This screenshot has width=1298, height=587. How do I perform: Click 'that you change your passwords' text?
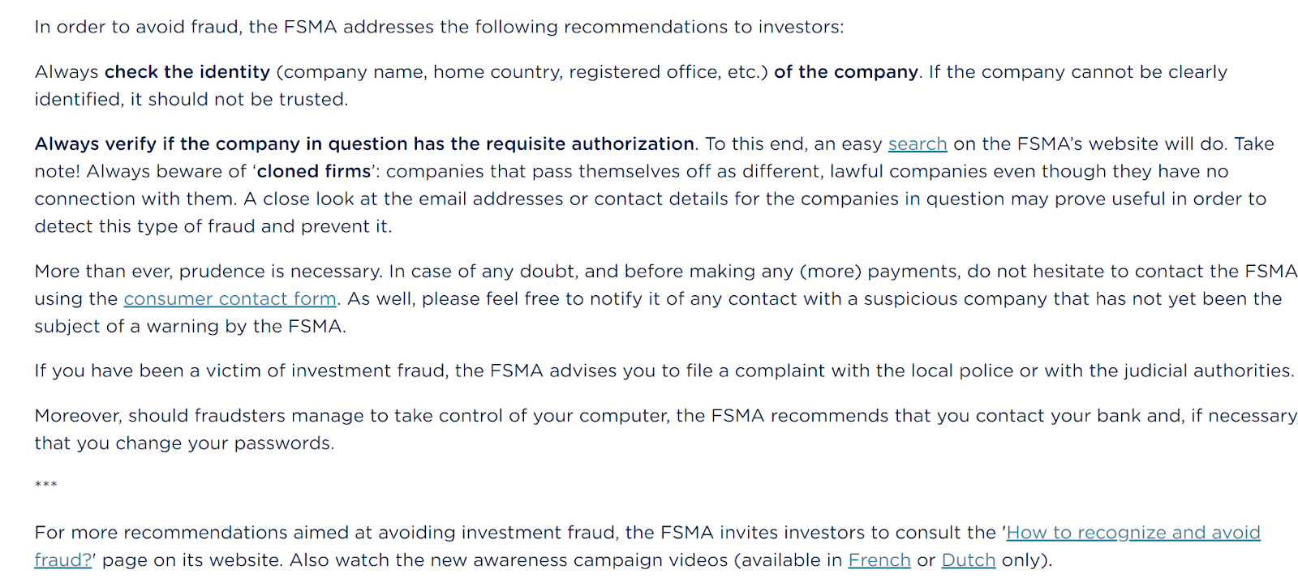tap(183, 443)
